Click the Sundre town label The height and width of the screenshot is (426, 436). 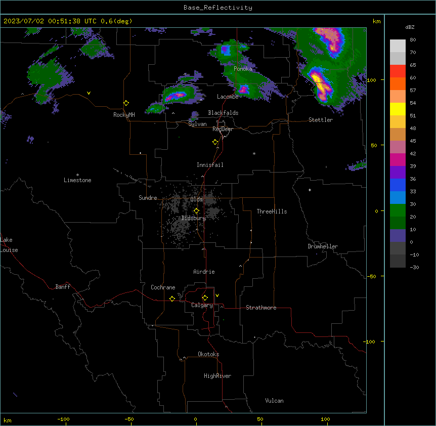[x=148, y=198]
